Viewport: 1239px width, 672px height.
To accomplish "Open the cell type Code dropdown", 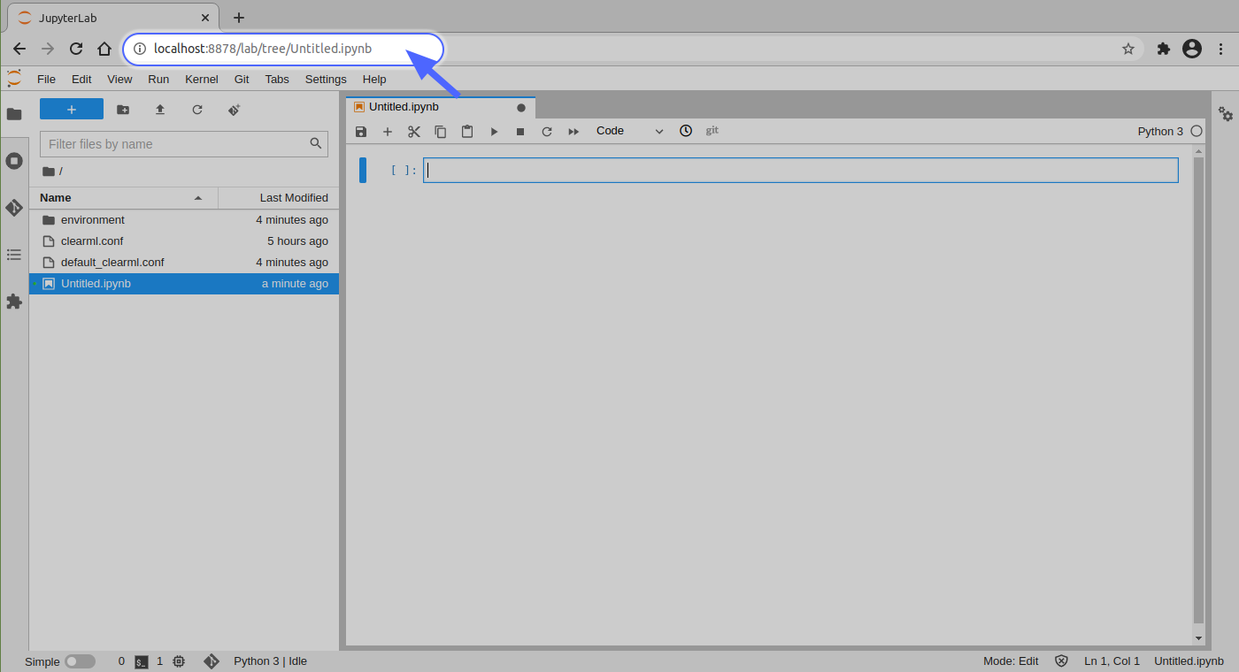I will (x=628, y=131).
